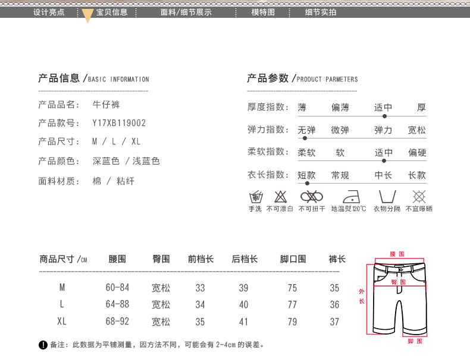
Task: Click the 臀围 column header
Action: pos(161,259)
